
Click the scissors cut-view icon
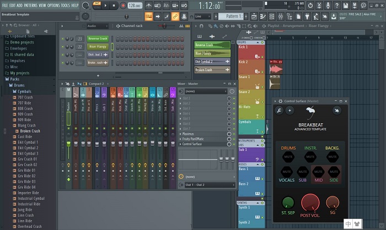[x=319, y=5]
